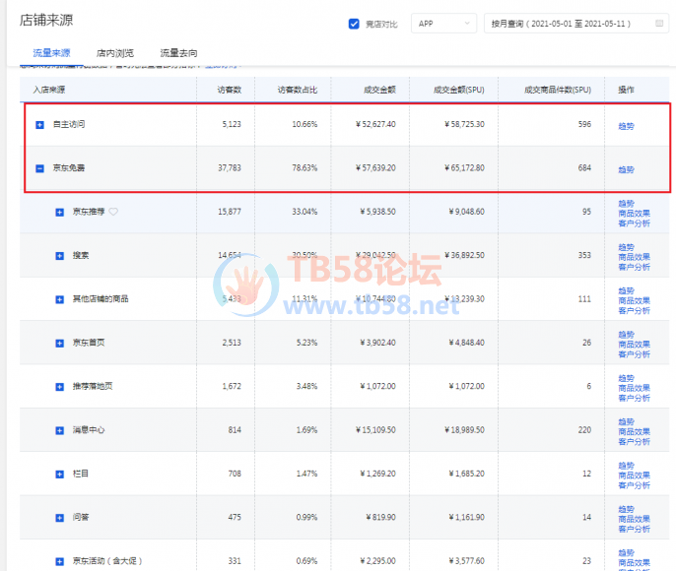This screenshot has height=571, width=676.
Task: Click the 访客数占比 column header
Action: tap(297, 90)
